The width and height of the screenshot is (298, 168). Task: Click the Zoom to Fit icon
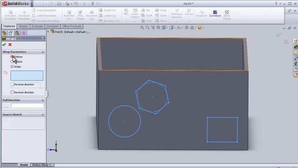[142, 28]
